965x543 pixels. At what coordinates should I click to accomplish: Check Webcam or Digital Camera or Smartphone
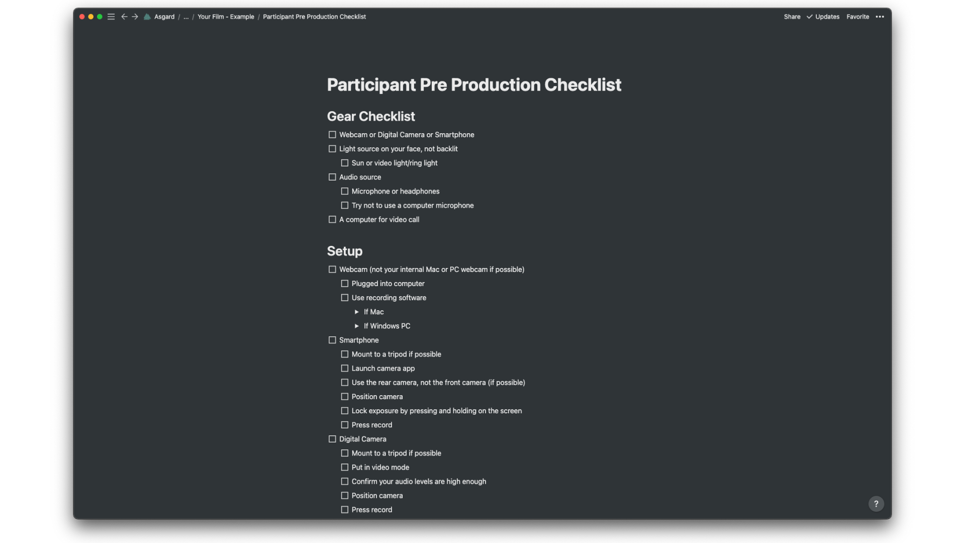click(332, 135)
